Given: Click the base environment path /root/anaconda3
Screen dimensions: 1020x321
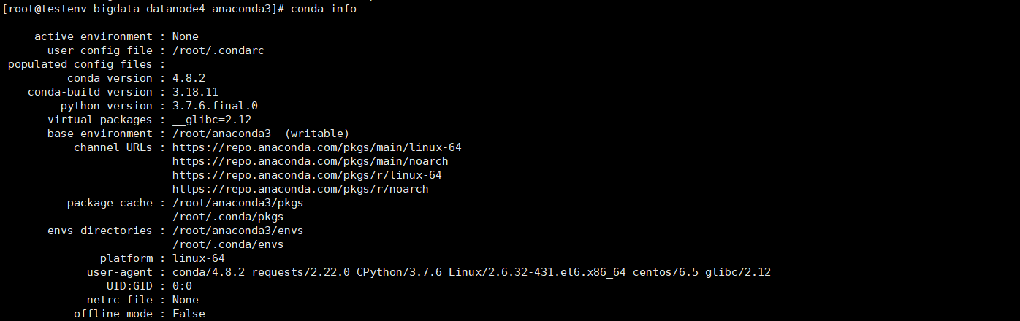Looking at the screenshot, I should pos(221,134).
